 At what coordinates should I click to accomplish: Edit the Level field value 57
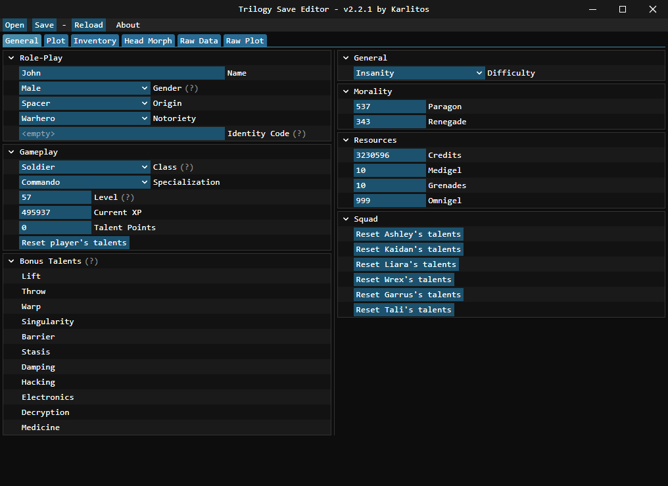coord(55,197)
